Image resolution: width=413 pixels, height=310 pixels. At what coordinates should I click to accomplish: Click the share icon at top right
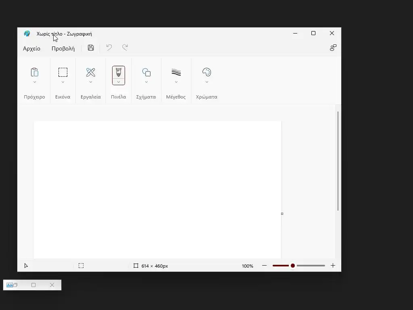[x=333, y=48]
